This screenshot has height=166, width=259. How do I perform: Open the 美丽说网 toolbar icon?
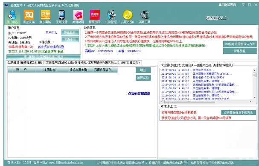tap(78, 17)
